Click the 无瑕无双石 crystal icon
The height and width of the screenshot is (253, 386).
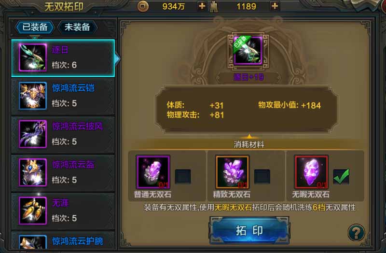pyautogui.click(x=311, y=172)
